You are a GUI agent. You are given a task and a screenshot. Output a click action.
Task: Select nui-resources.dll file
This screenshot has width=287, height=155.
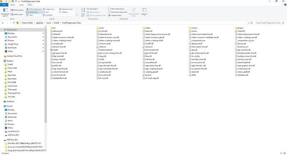[197, 62]
